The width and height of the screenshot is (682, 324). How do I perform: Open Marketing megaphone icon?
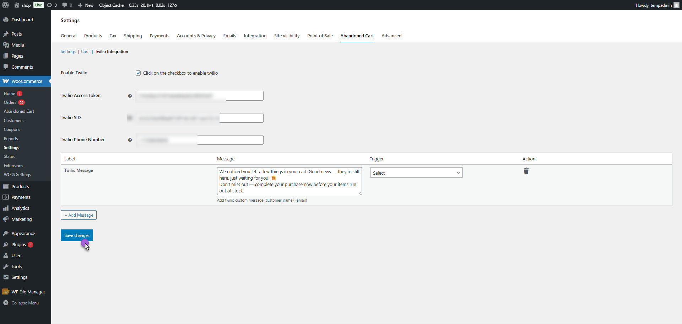(6, 219)
